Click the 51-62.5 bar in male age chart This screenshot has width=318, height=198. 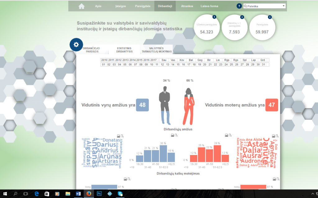[163, 153]
